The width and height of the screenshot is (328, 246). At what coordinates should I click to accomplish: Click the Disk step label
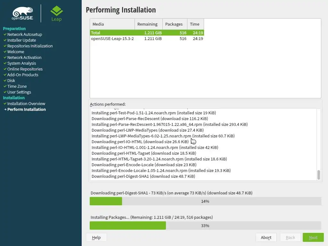point(11,80)
